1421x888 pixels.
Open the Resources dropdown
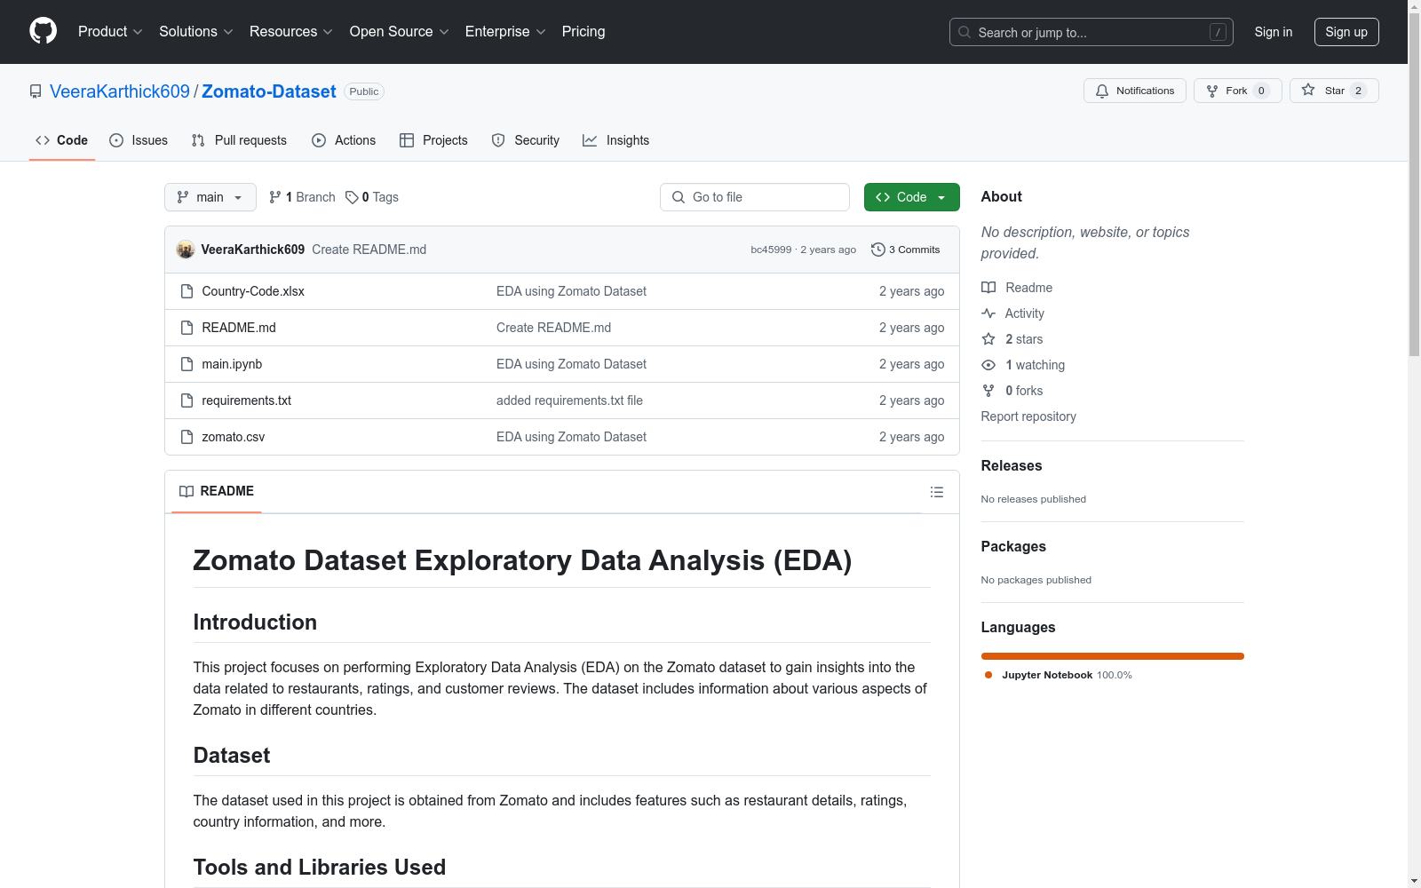click(x=291, y=32)
